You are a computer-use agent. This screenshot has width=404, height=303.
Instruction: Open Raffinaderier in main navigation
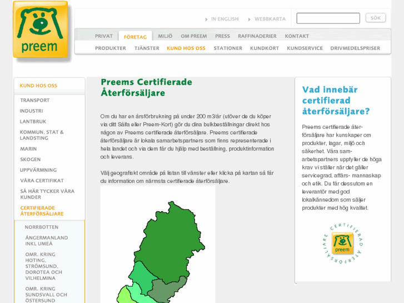coord(257,36)
